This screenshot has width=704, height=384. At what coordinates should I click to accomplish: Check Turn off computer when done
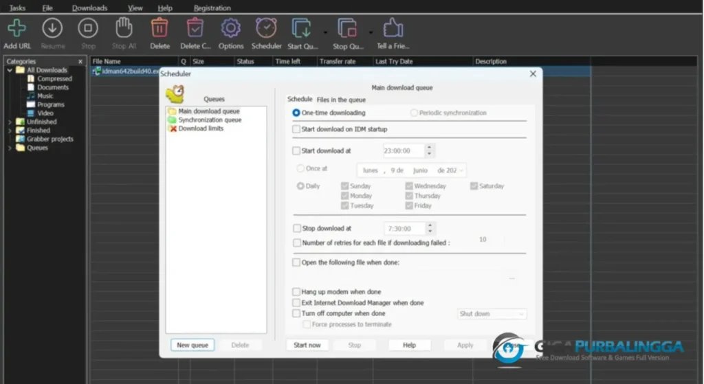pyautogui.click(x=296, y=313)
